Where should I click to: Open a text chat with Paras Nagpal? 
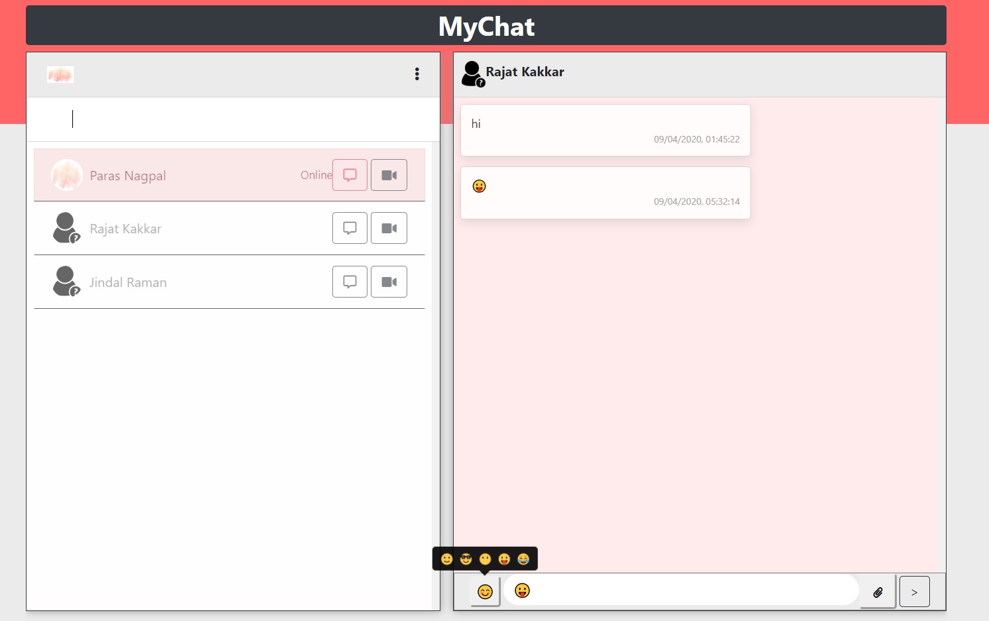tap(350, 175)
